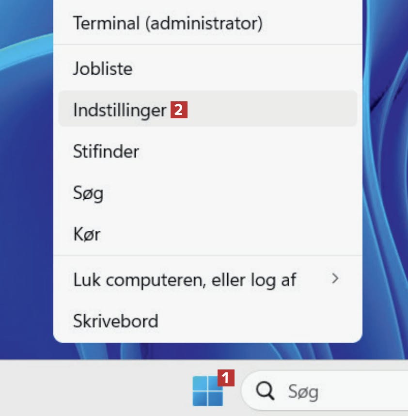Click the blank space right of Jobliste
The width and height of the screenshot is (408, 416).
click(x=242, y=68)
